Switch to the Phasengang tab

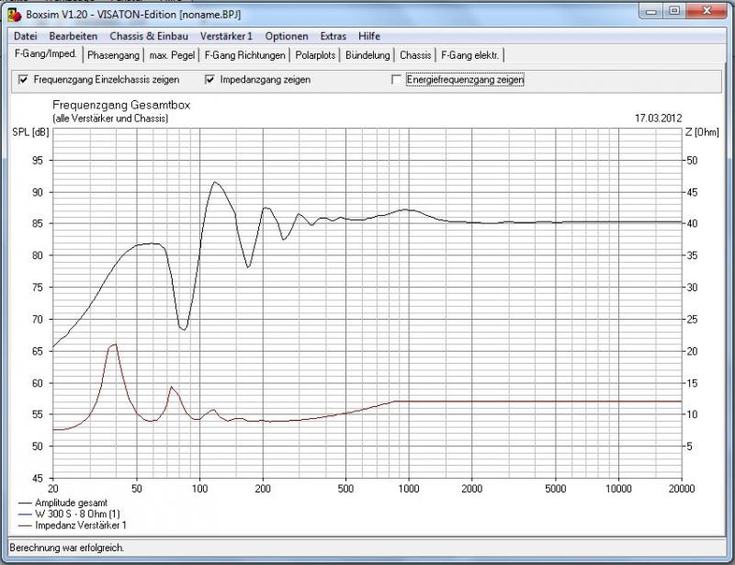112,56
